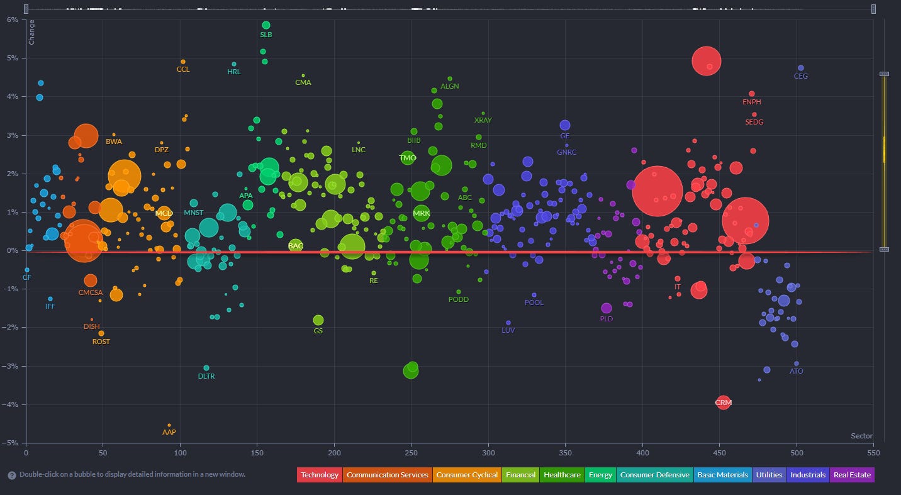Click the CRM bubble
This screenshot has height=495, width=901.
tap(724, 403)
